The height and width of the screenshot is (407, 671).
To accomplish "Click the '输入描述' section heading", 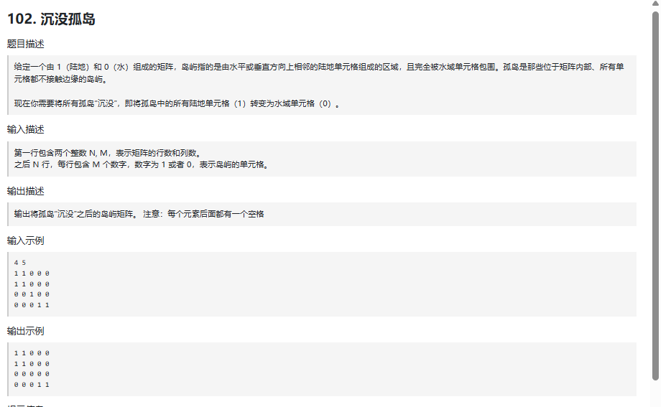I will 26,129.
